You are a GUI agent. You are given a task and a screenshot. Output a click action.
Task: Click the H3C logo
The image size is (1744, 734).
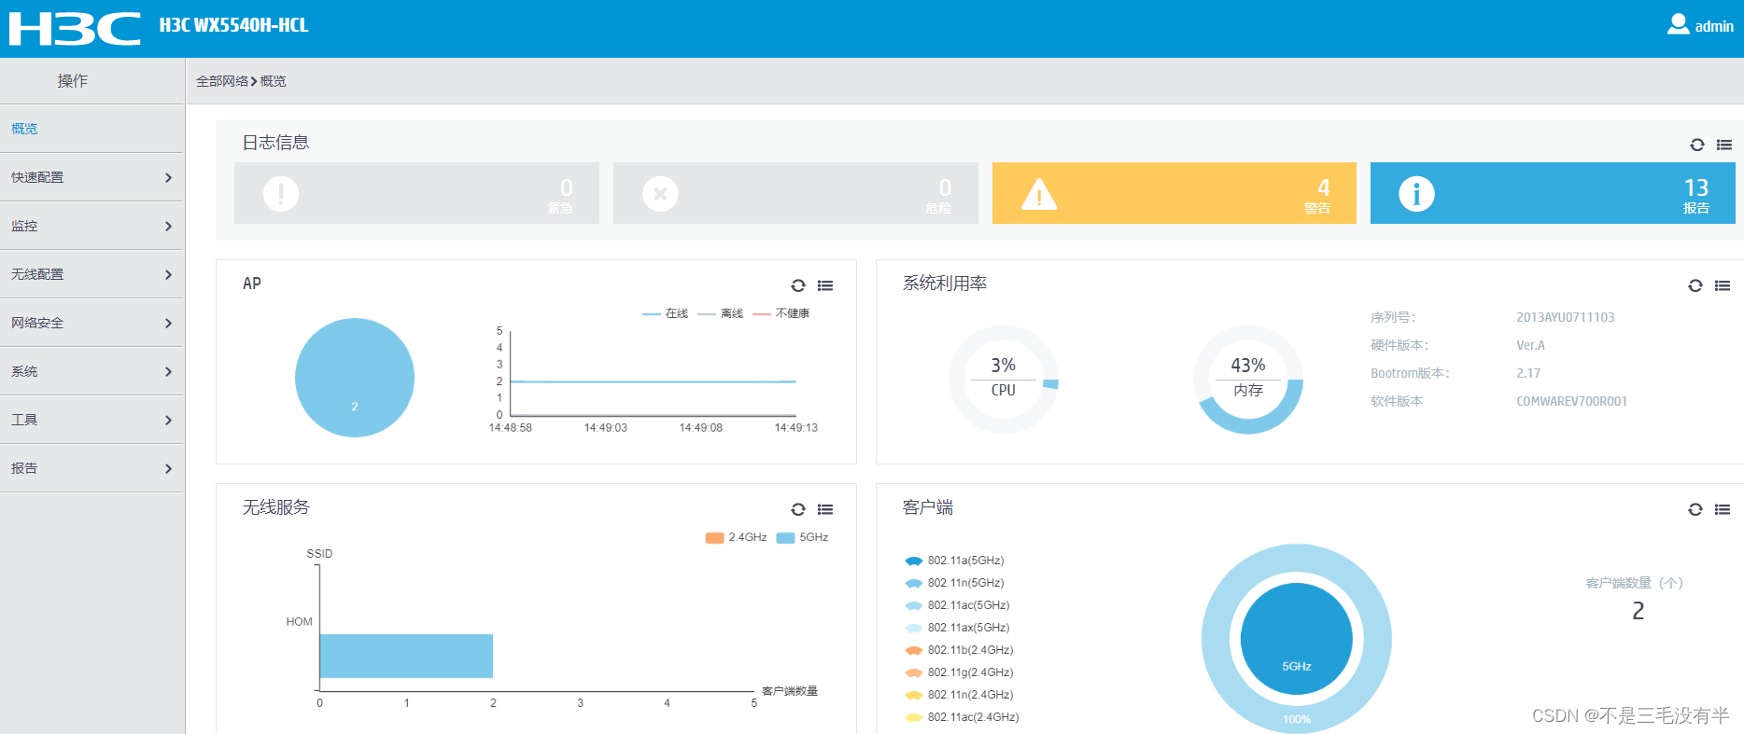point(75,29)
